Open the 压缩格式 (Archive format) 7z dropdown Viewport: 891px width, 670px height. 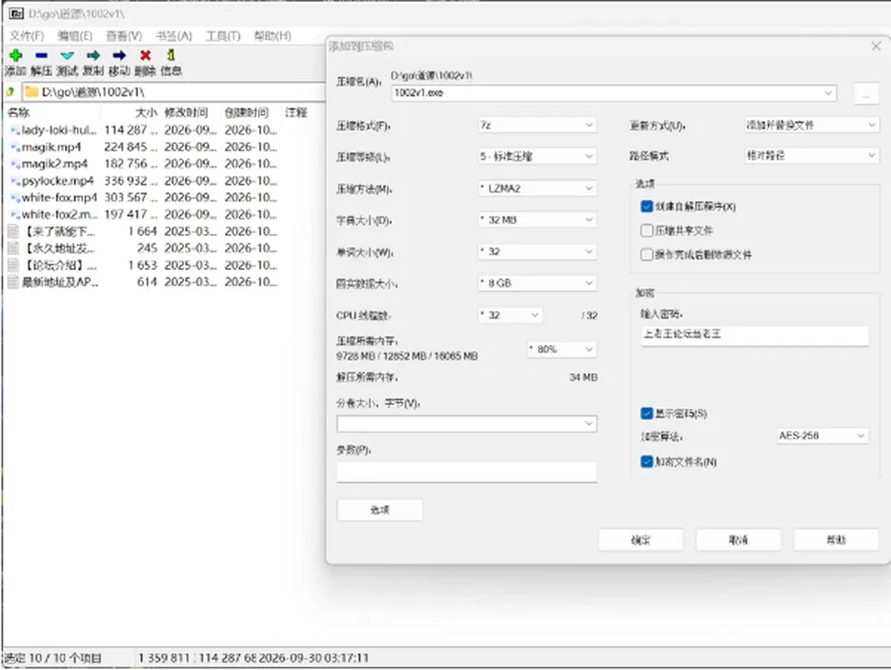(537, 125)
